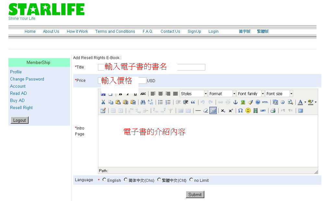Apply superscript formatting

(231, 111)
